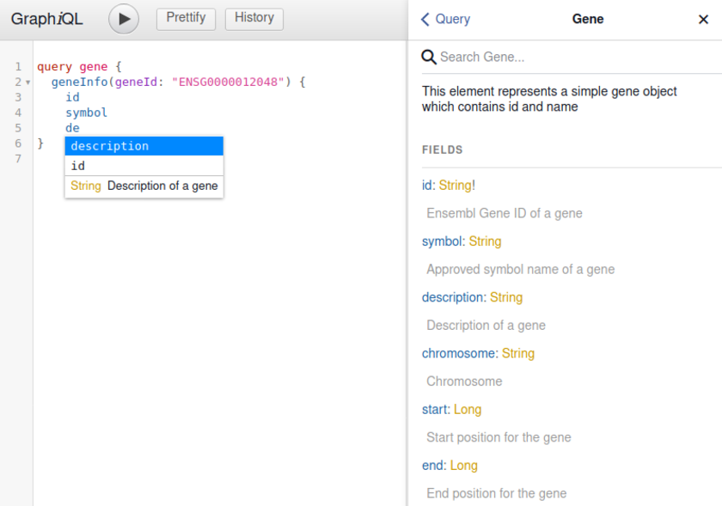Click the Search Gene input field

point(516,57)
